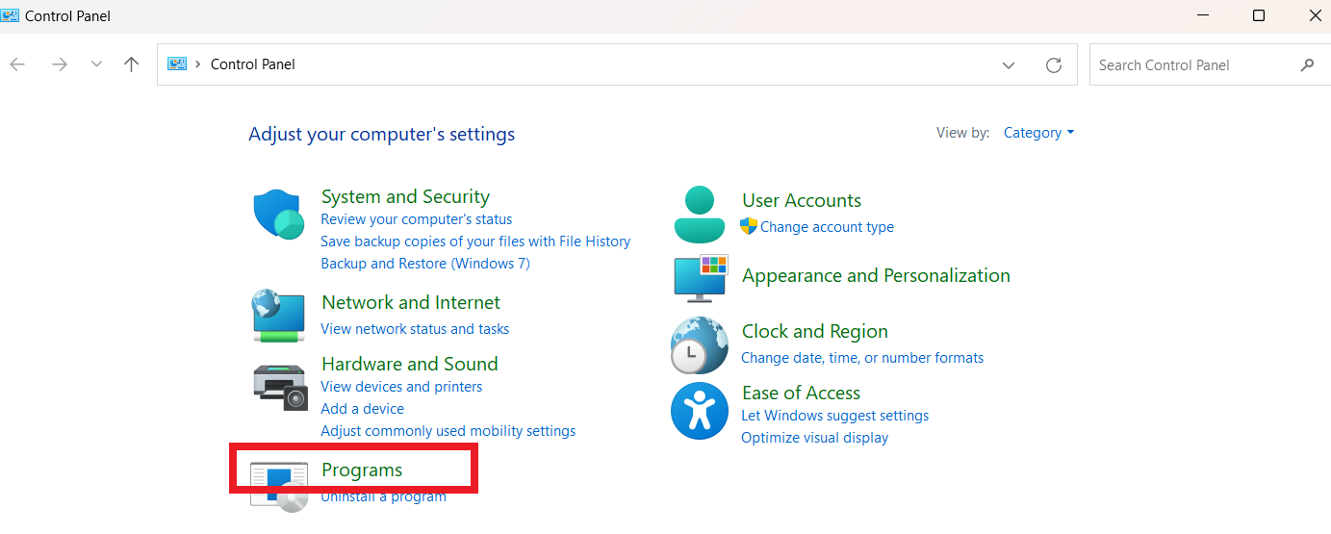Open the Ease of Access icon

pyautogui.click(x=699, y=411)
